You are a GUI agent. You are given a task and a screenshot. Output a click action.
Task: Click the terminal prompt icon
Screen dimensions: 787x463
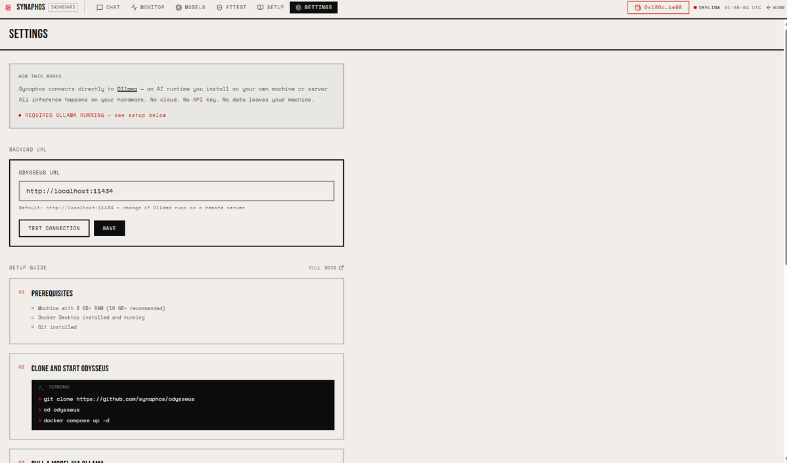tap(41, 388)
